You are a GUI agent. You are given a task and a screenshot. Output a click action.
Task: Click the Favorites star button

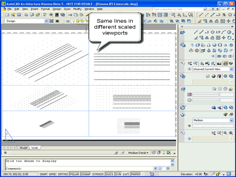coord(217,9)
